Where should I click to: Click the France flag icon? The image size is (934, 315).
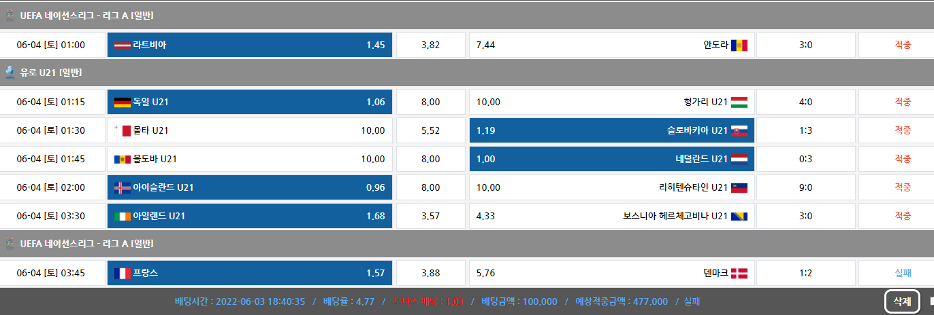122,274
